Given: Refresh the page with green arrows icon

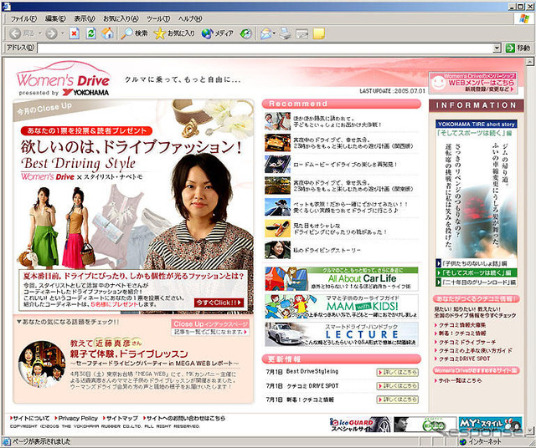Looking at the screenshot, I should point(91,33).
